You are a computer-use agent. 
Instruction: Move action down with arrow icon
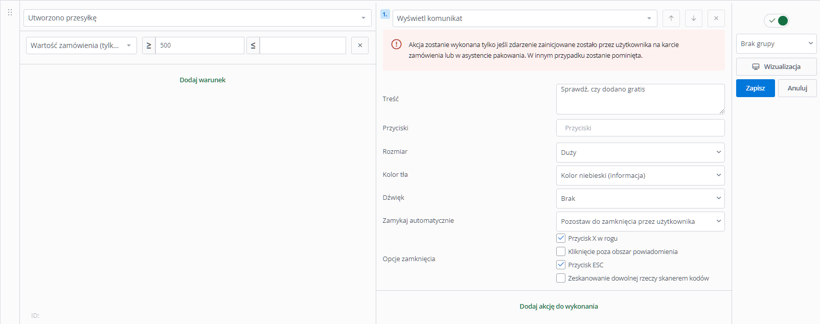coord(694,18)
